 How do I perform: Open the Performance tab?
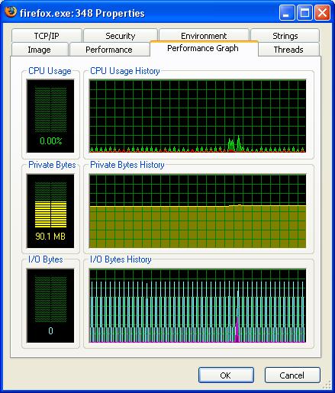point(109,50)
